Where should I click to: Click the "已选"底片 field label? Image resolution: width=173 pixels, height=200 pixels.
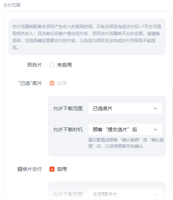tap(30, 83)
